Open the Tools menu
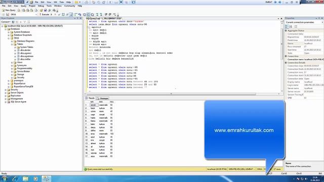324x182 pixels. pos(49,6)
